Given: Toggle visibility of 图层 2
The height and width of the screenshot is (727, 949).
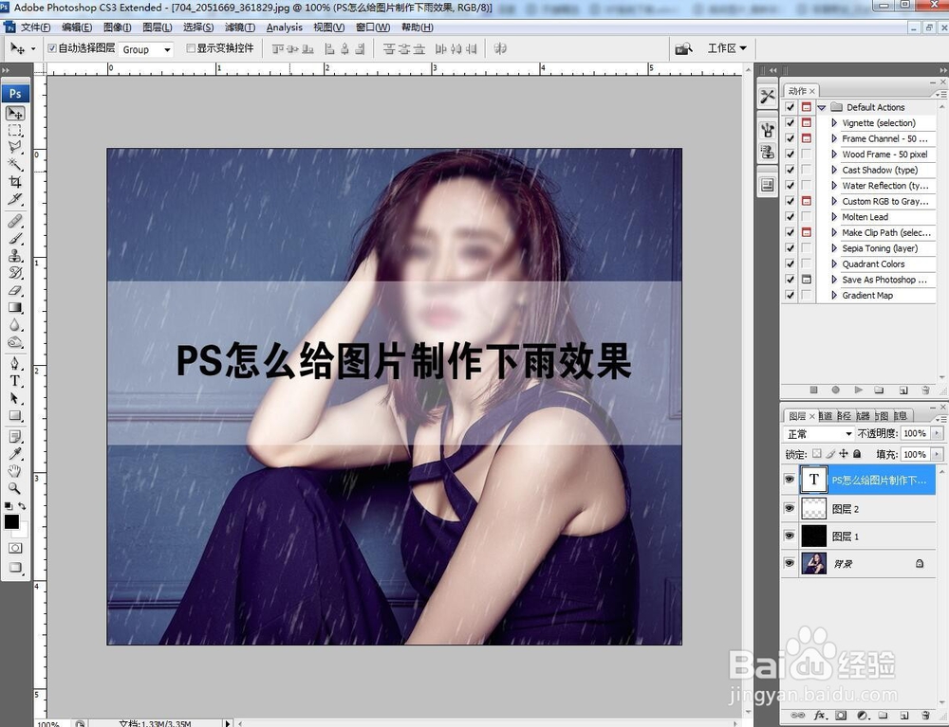Looking at the screenshot, I should tap(789, 507).
